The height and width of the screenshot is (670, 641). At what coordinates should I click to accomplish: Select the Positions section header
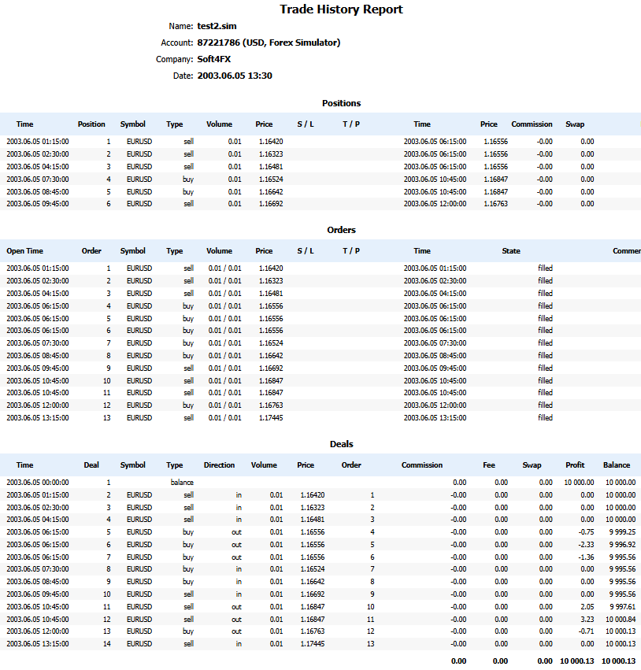(341, 103)
